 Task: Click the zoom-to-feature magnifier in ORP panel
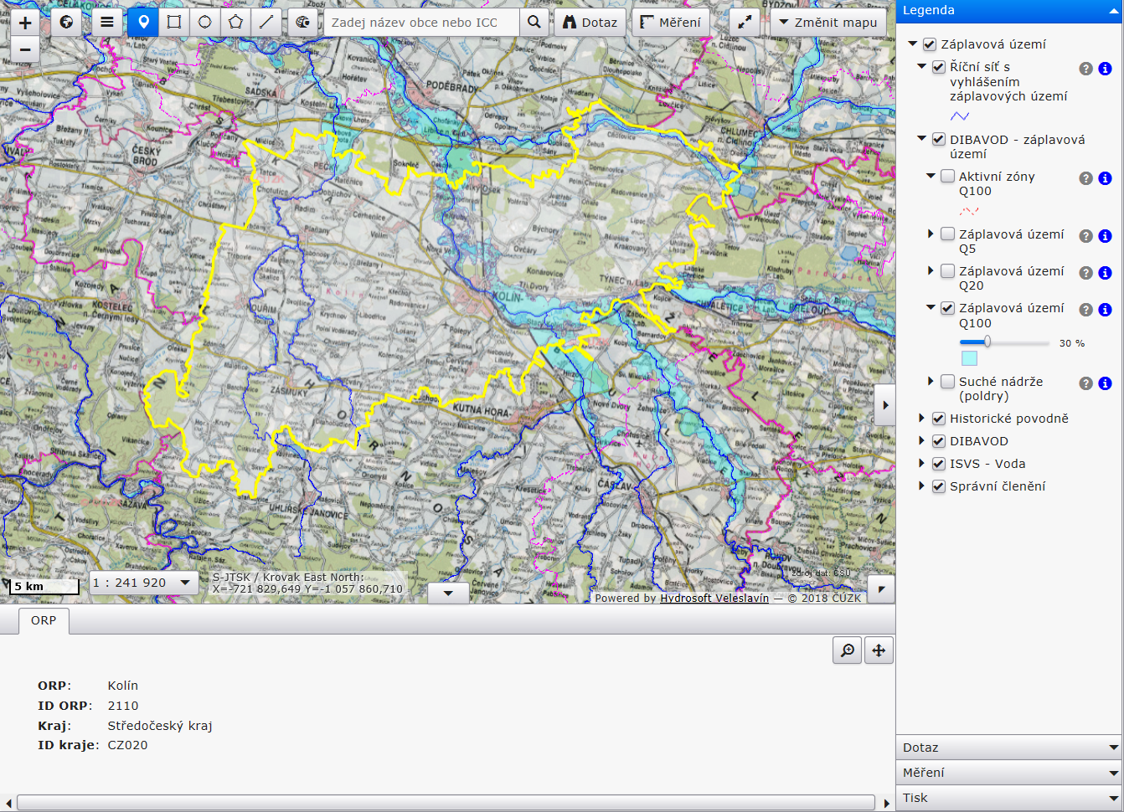[x=848, y=650]
